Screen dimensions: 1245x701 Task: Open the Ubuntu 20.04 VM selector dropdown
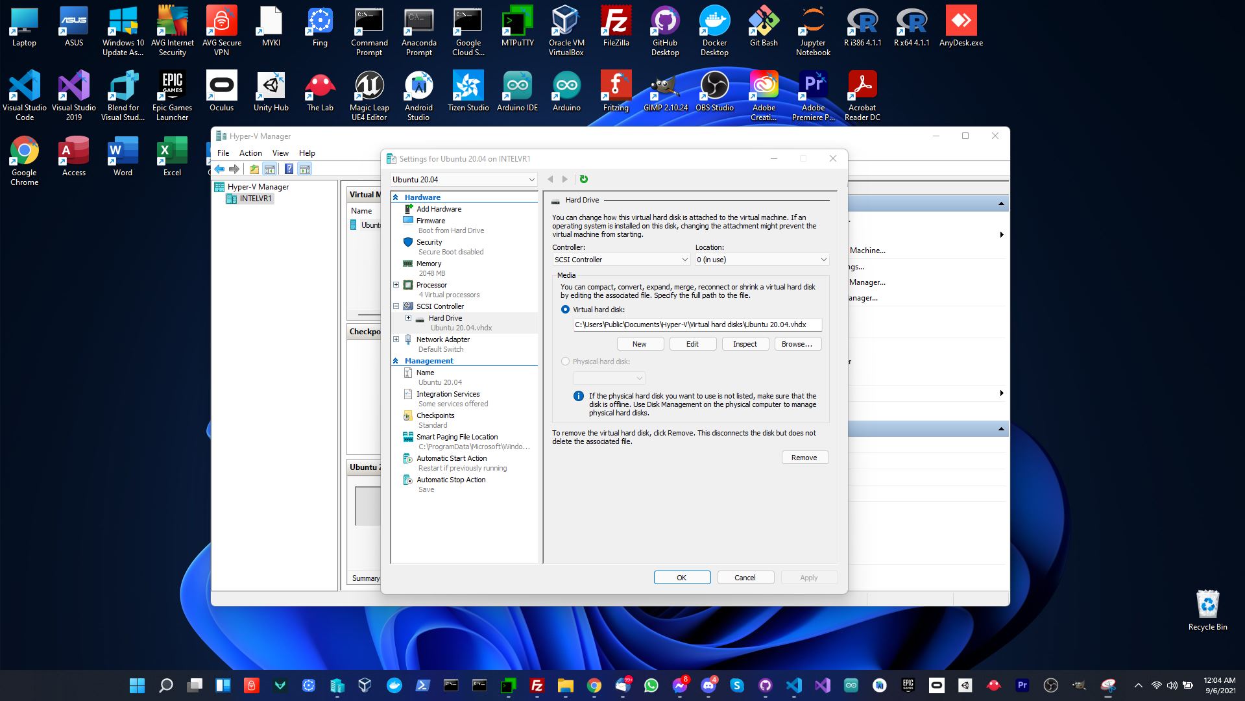464,180
